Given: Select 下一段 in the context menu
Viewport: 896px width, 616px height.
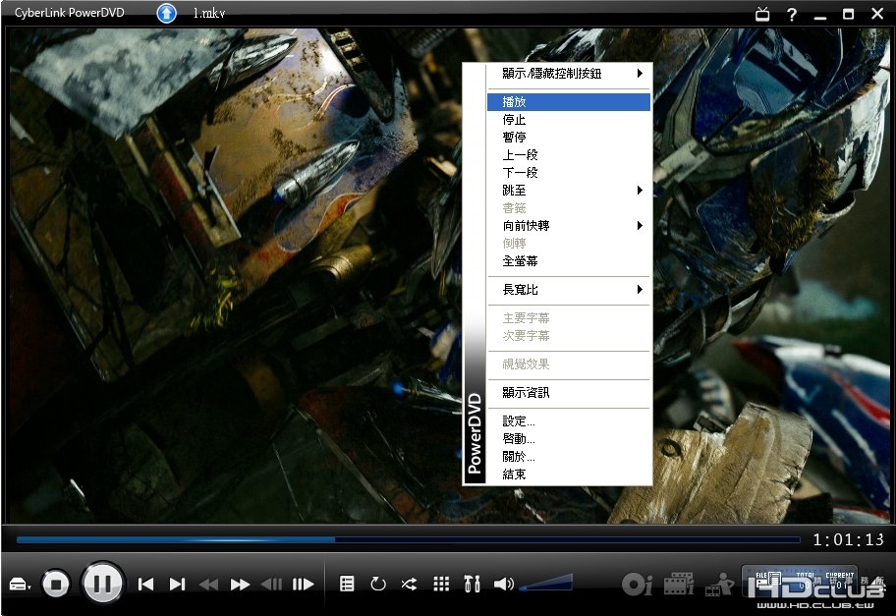Looking at the screenshot, I should 569,173.
